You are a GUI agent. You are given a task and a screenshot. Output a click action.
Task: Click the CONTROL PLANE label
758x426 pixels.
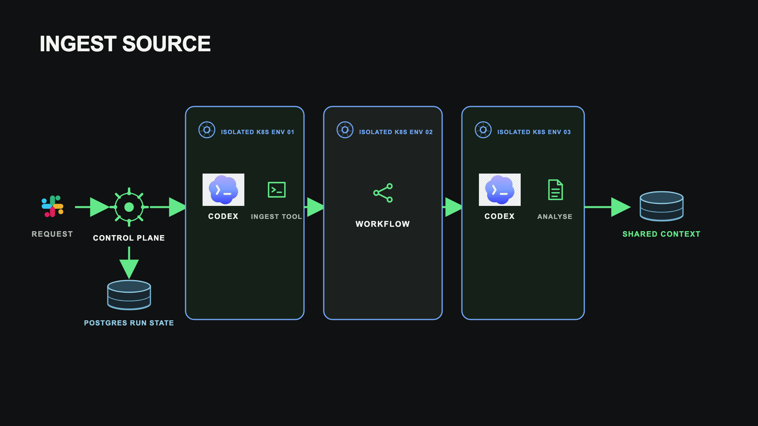pos(129,238)
